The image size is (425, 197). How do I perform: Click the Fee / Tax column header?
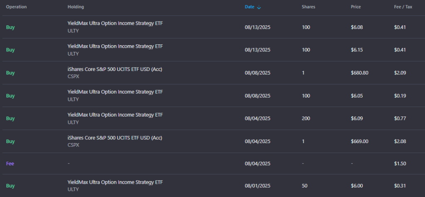tap(403, 7)
